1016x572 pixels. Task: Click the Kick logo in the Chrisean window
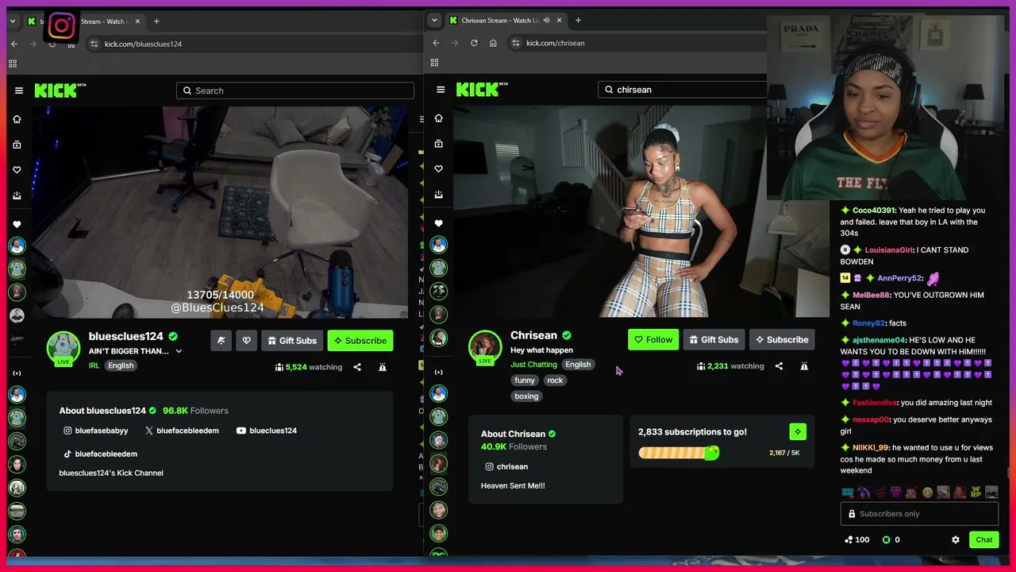(x=482, y=90)
